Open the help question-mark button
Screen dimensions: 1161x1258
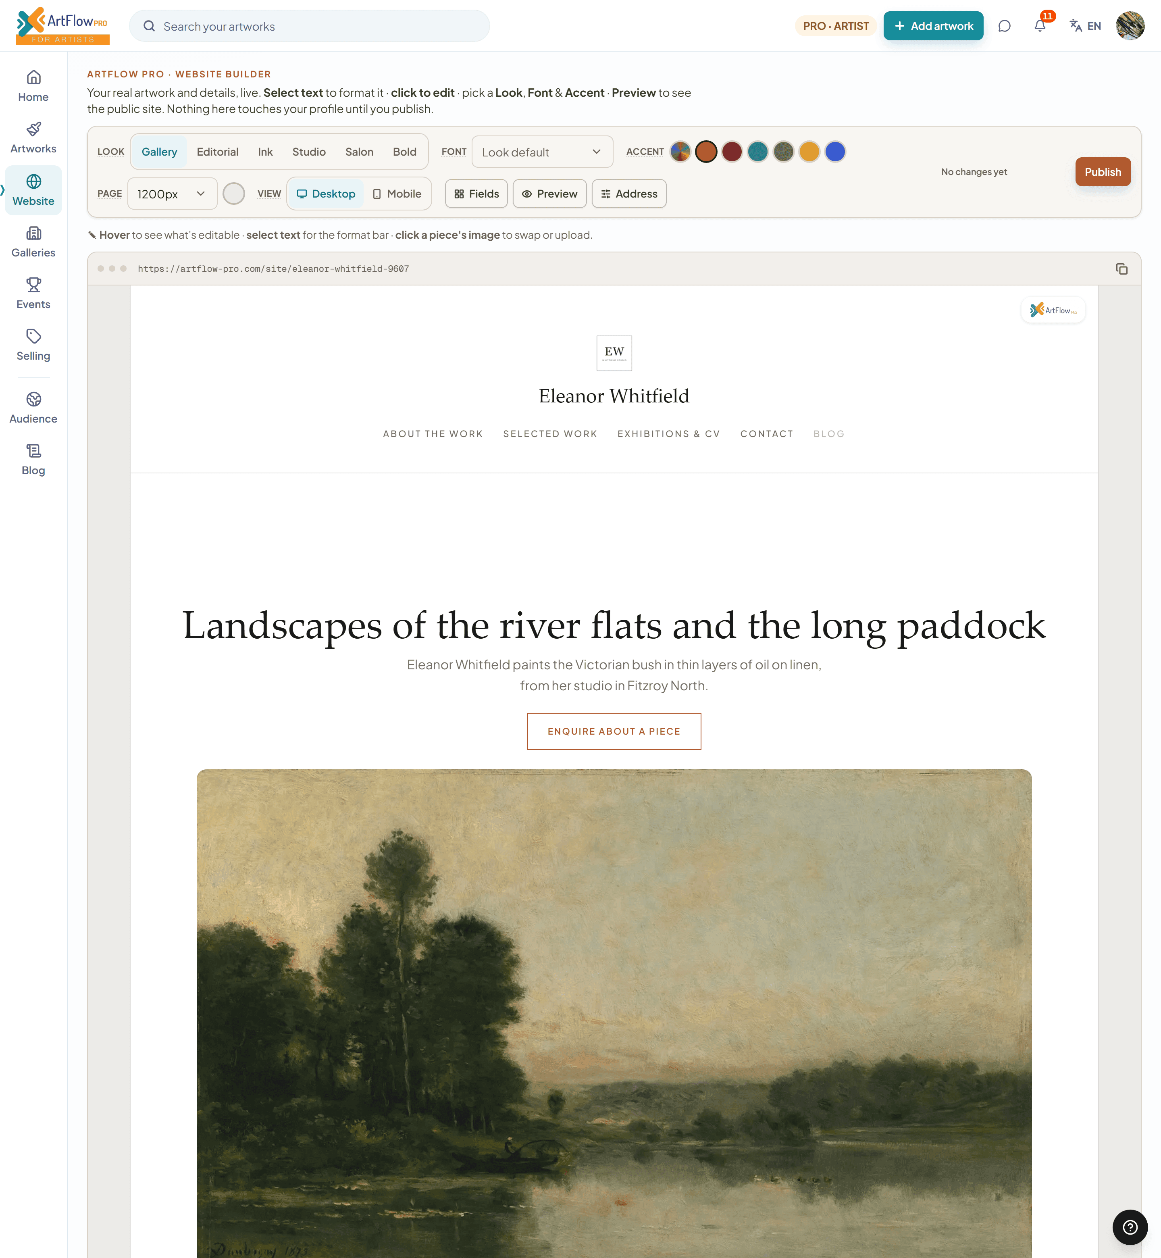(1130, 1227)
